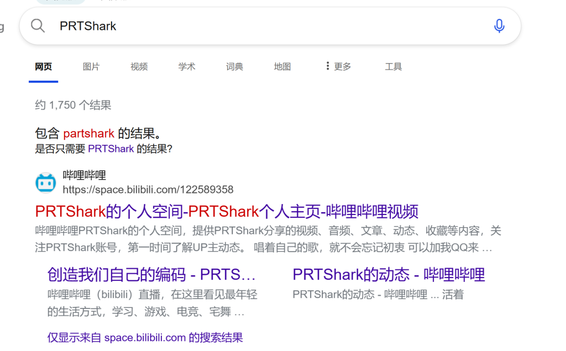This screenshot has height=351, width=566.
Task: Open the 词典 tab
Action: click(234, 66)
